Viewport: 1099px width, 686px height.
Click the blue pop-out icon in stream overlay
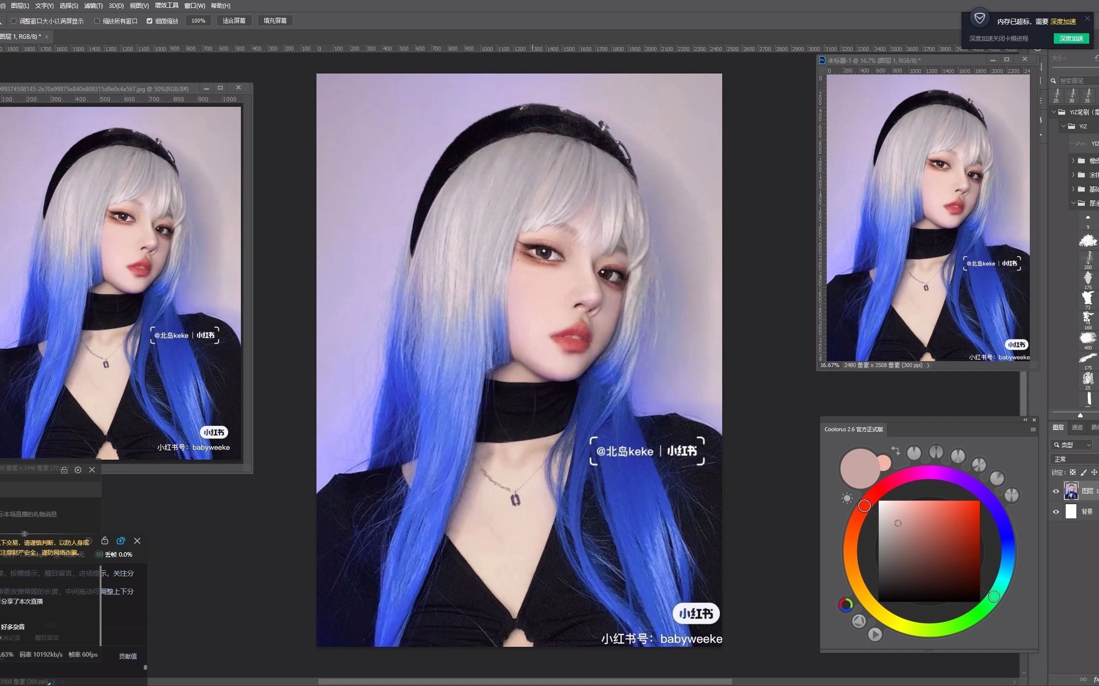pyautogui.click(x=121, y=541)
